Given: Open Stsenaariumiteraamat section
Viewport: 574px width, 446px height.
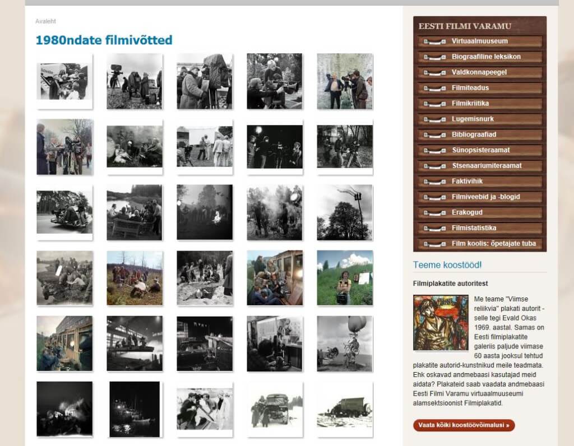Looking at the screenshot, I should pyautogui.click(x=480, y=166).
